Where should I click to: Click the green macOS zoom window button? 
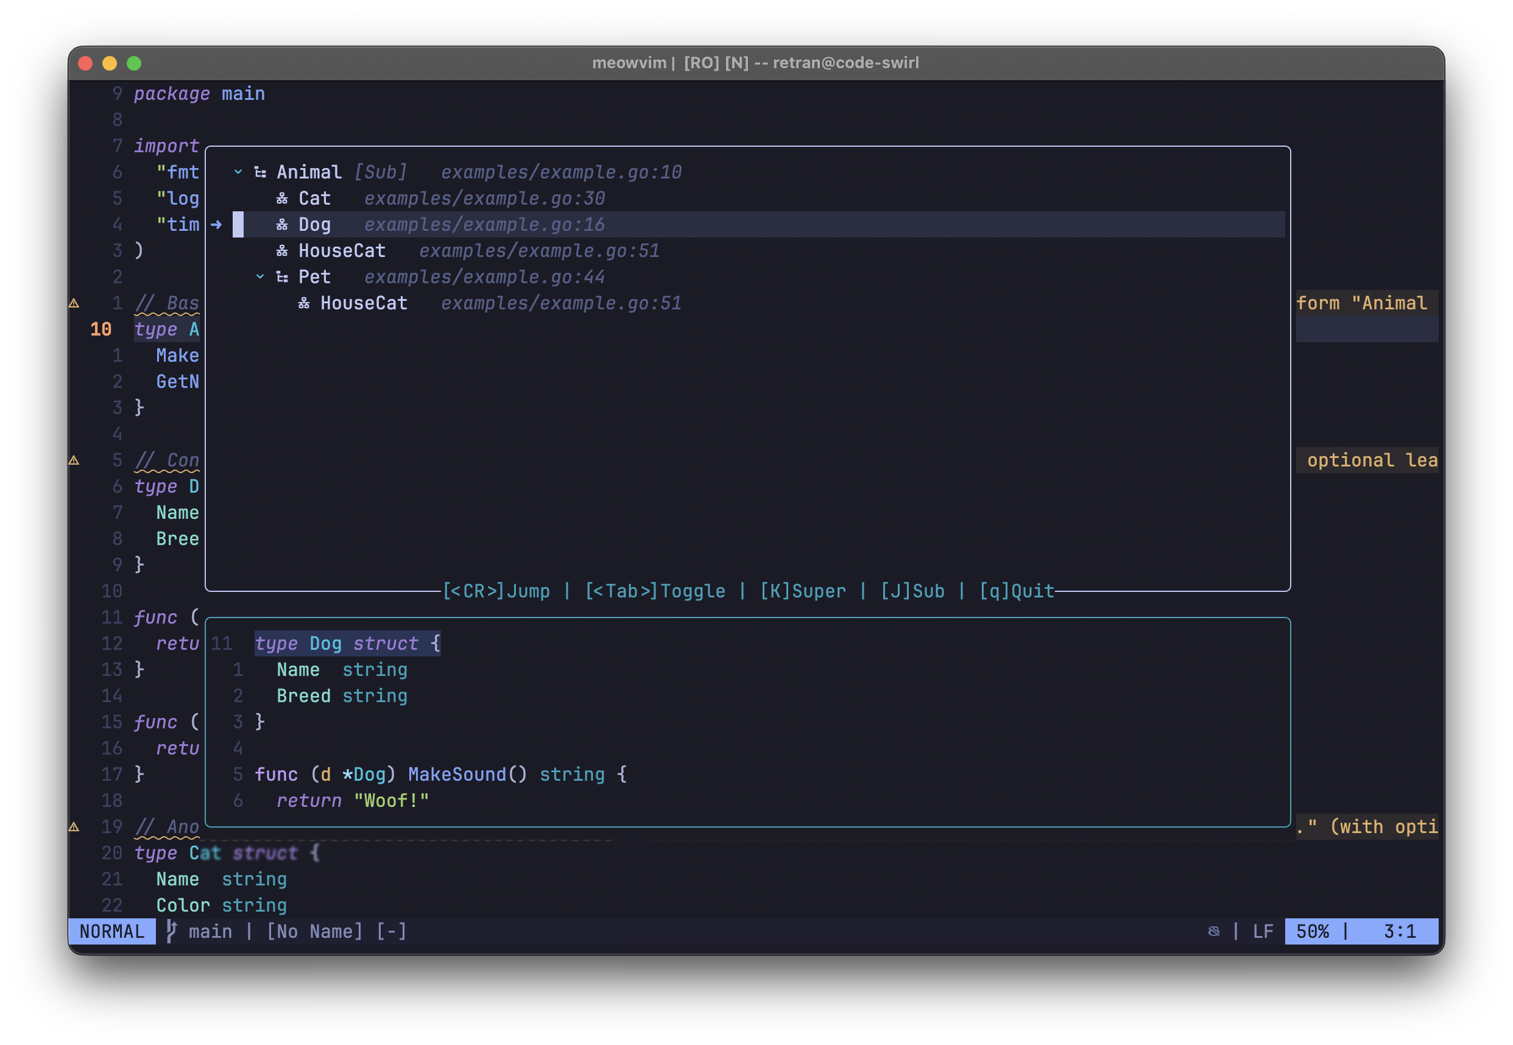tap(134, 63)
